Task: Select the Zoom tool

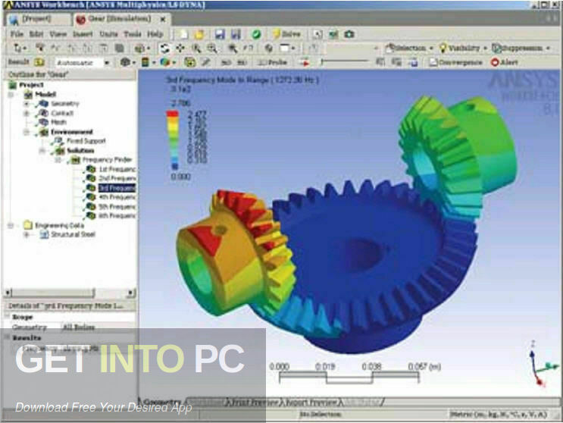Action: pyautogui.click(x=196, y=48)
